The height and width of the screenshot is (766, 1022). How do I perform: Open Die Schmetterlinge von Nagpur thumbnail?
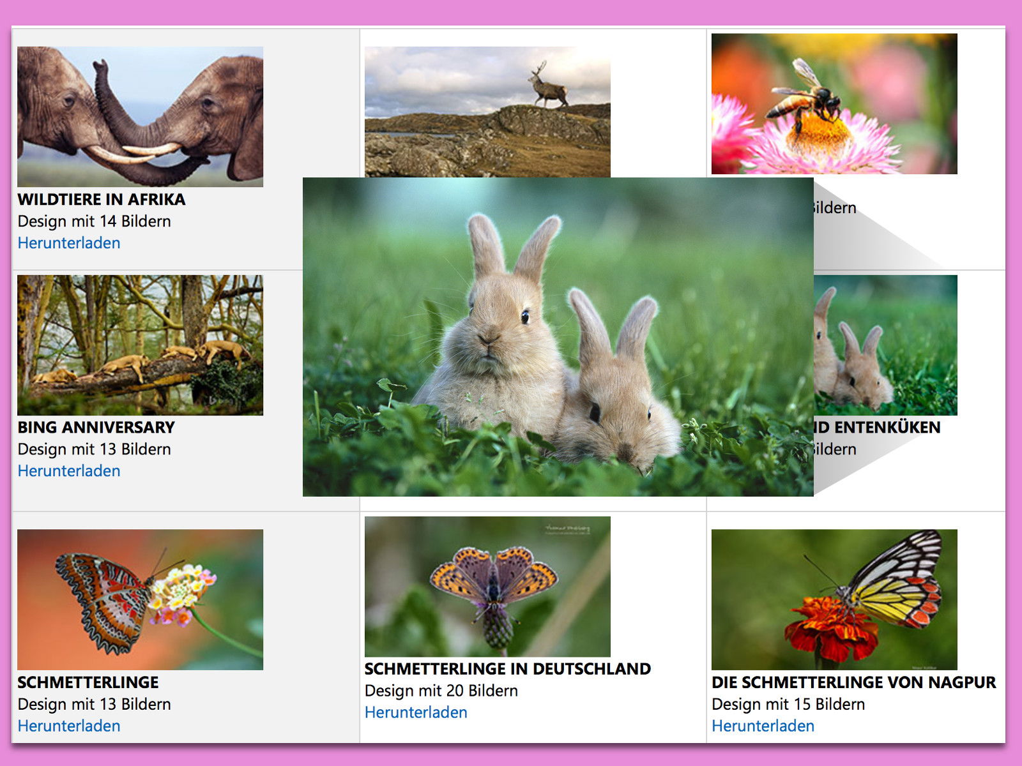point(834,599)
